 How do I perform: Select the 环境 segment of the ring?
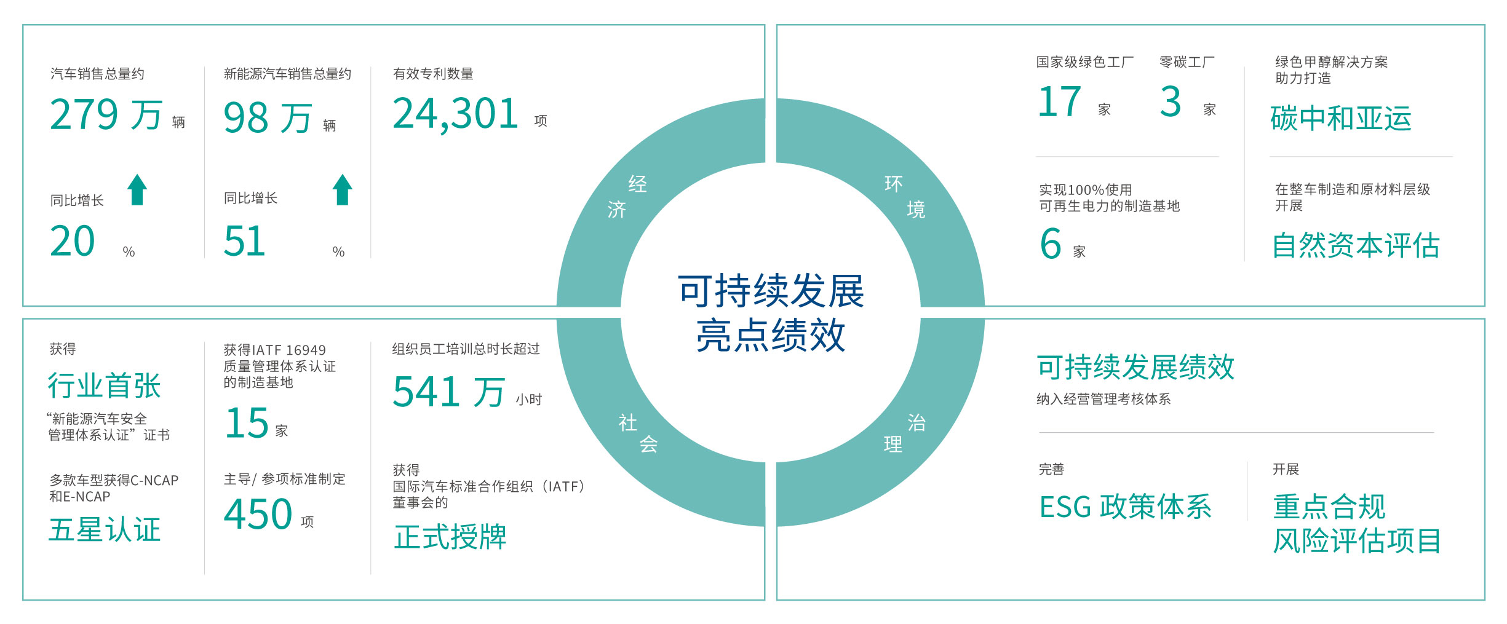[904, 197]
